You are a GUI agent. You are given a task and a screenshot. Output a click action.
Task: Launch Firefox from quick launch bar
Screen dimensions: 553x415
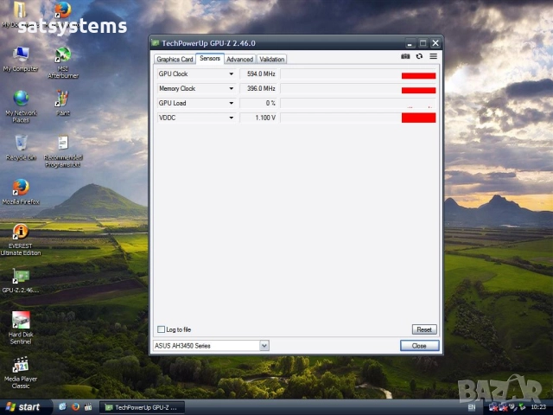pyautogui.click(x=75, y=407)
